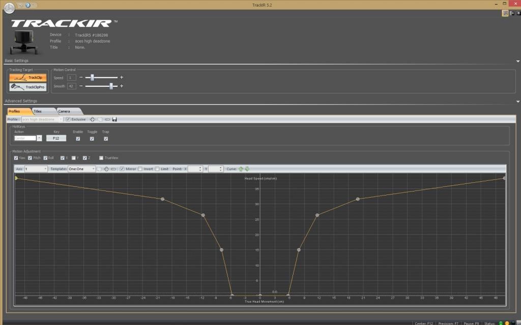Toggle the Yaw axis checkbox

point(16,158)
